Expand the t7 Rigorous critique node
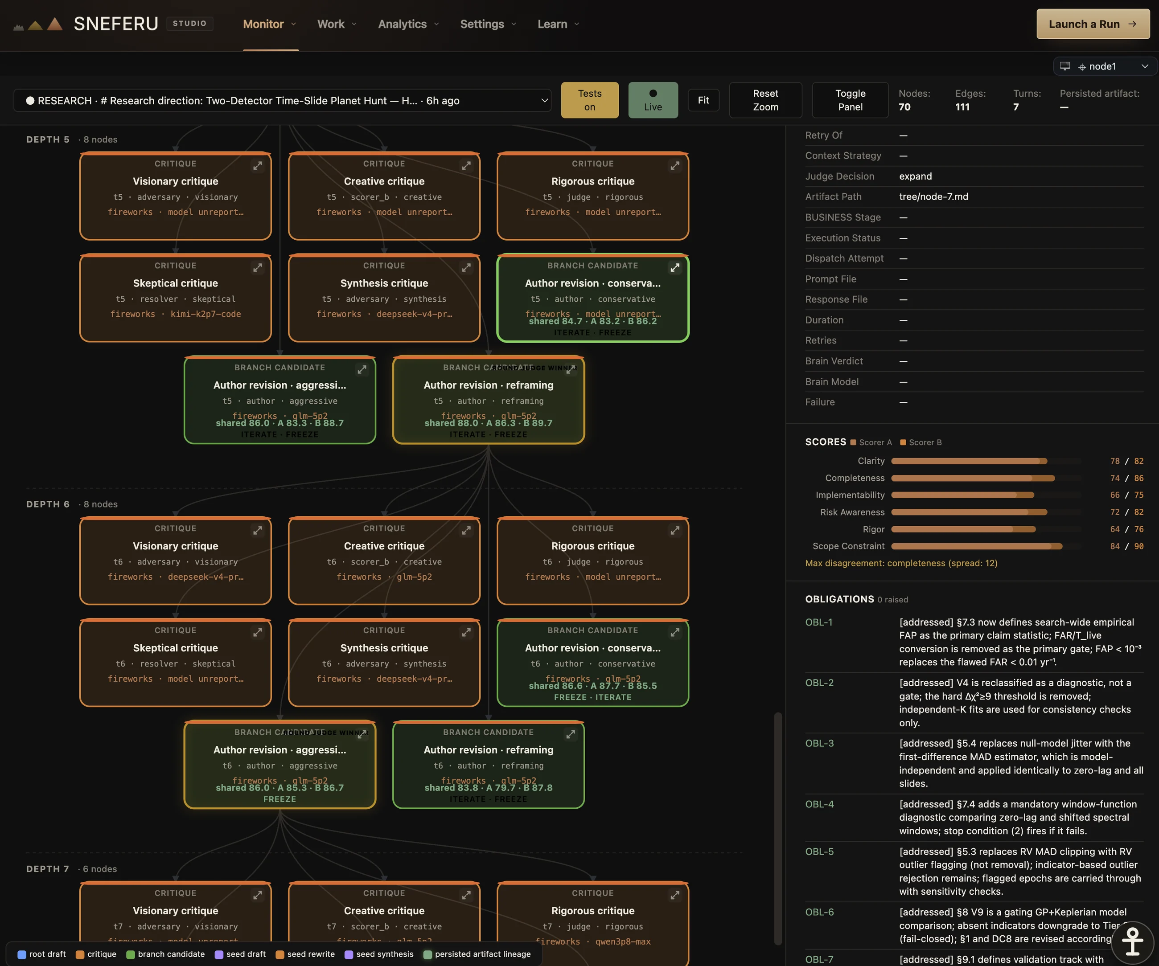This screenshot has height=966, width=1159. (675, 895)
